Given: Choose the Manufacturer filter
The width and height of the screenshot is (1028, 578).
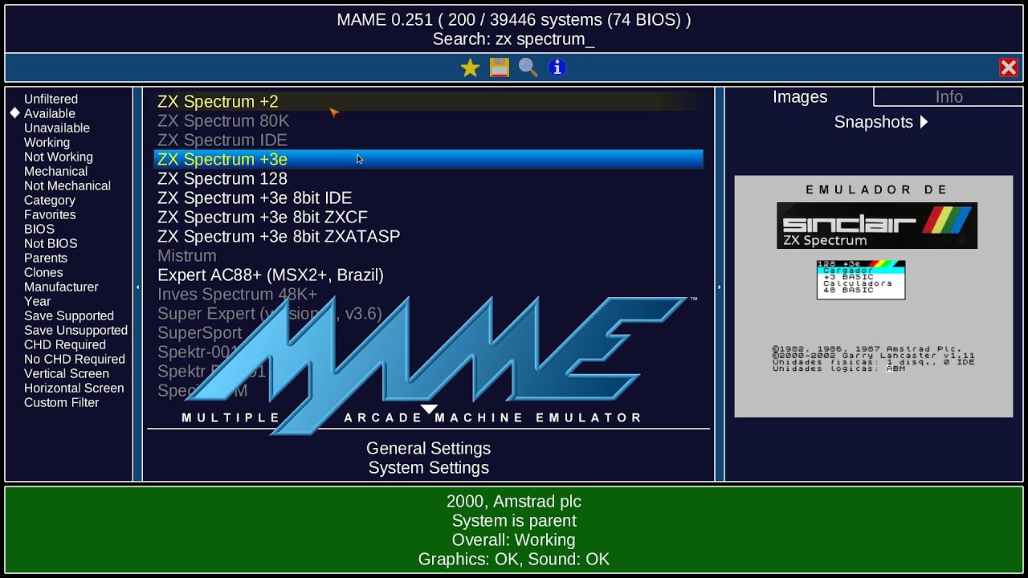Looking at the screenshot, I should (x=61, y=287).
